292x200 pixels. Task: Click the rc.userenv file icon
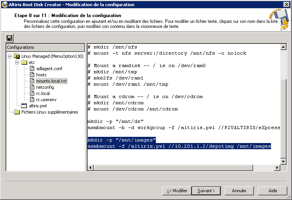click(32, 100)
